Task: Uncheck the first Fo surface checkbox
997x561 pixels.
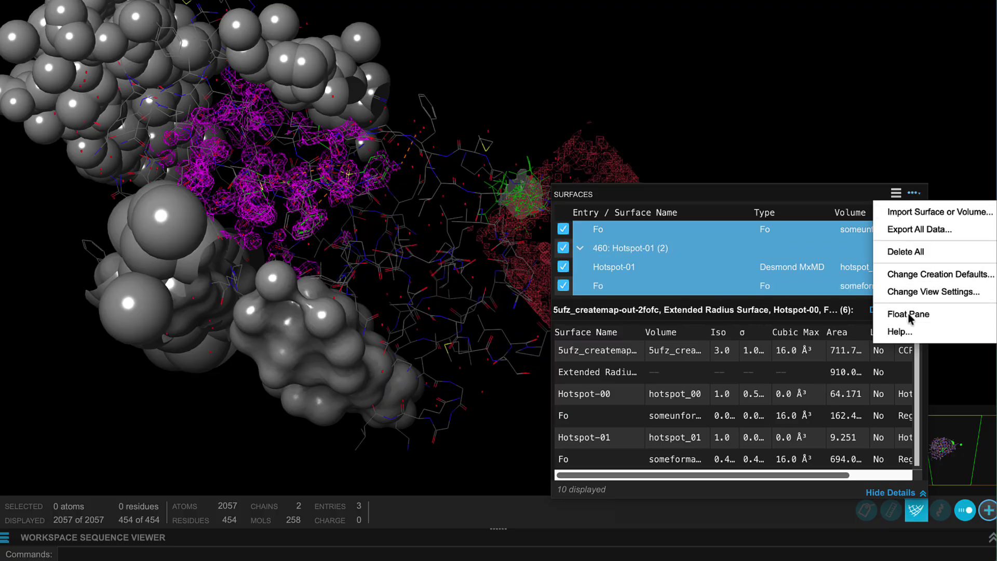Action: click(563, 229)
